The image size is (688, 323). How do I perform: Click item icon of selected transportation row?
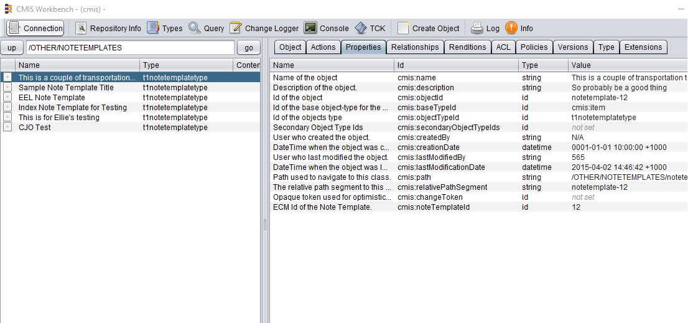tap(7, 77)
